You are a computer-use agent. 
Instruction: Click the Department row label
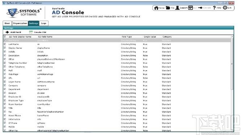14,89
